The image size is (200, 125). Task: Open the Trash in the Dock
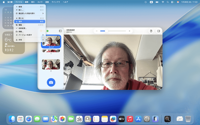(x=188, y=119)
